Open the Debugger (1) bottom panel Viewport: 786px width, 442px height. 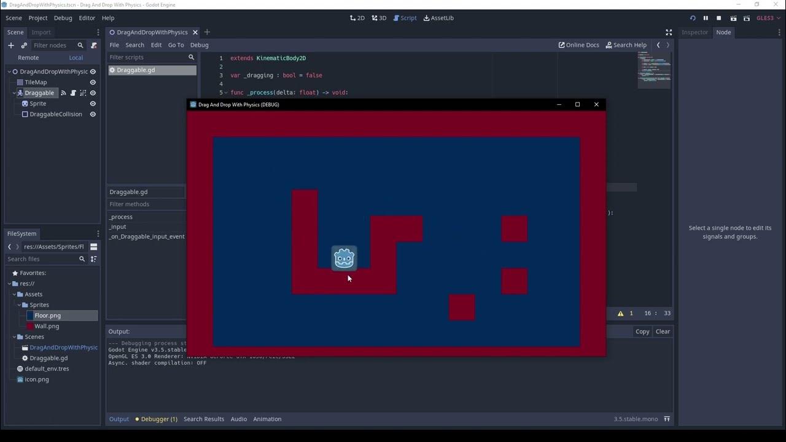point(156,419)
